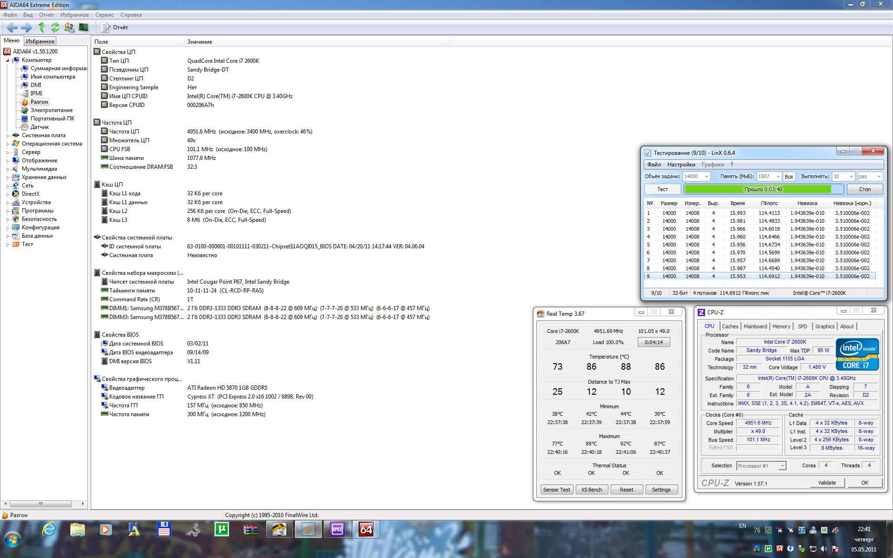
Task: Open the Настройки menu in LinX
Action: click(x=681, y=165)
